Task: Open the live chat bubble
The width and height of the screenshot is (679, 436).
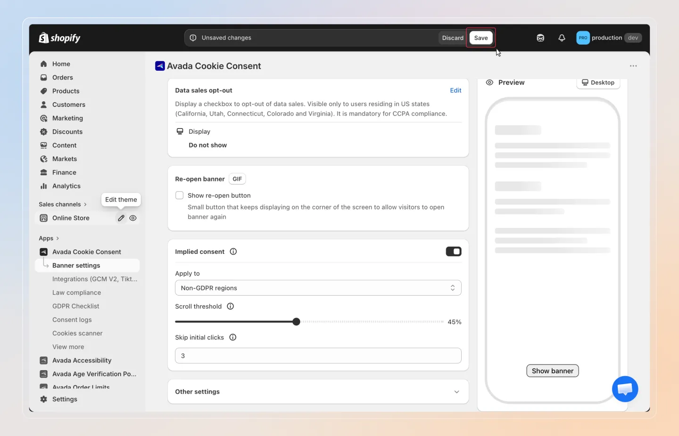Action: pyautogui.click(x=625, y=389)
